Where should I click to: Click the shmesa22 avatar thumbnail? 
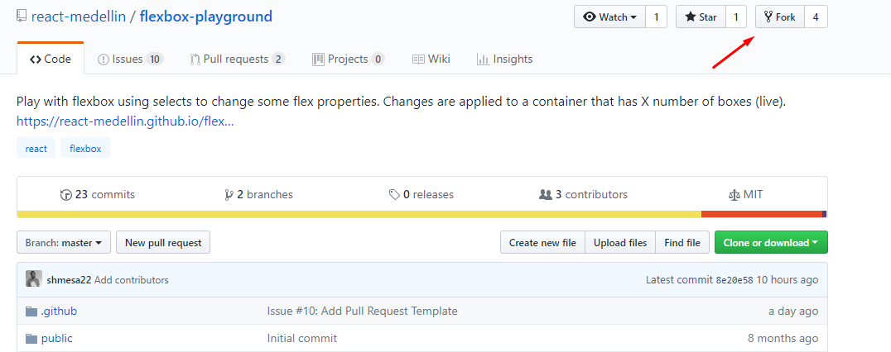33,279
